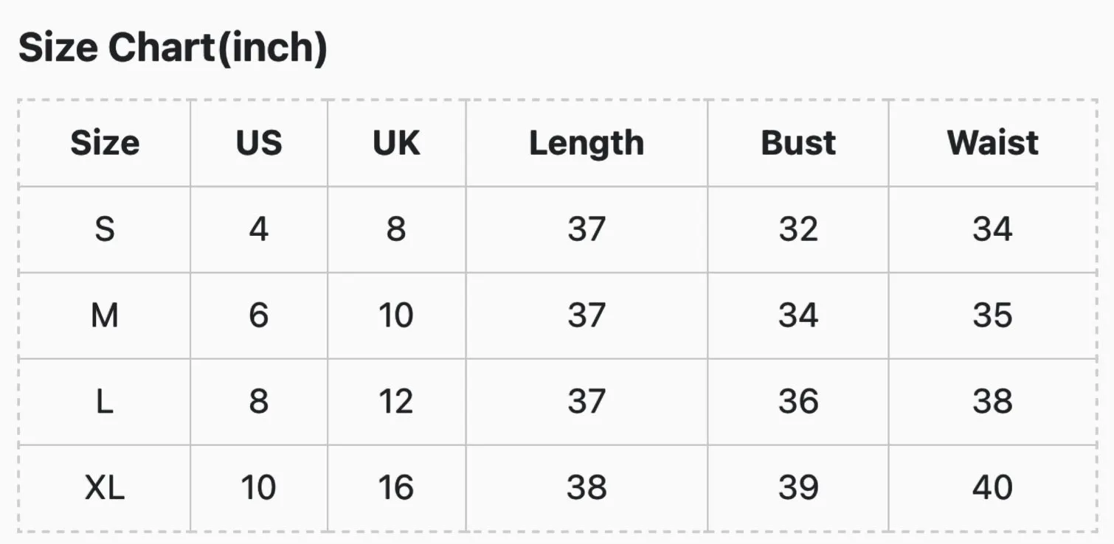Select the US column header
This screenshot has height=544, width=1114.
coord(259,143)
